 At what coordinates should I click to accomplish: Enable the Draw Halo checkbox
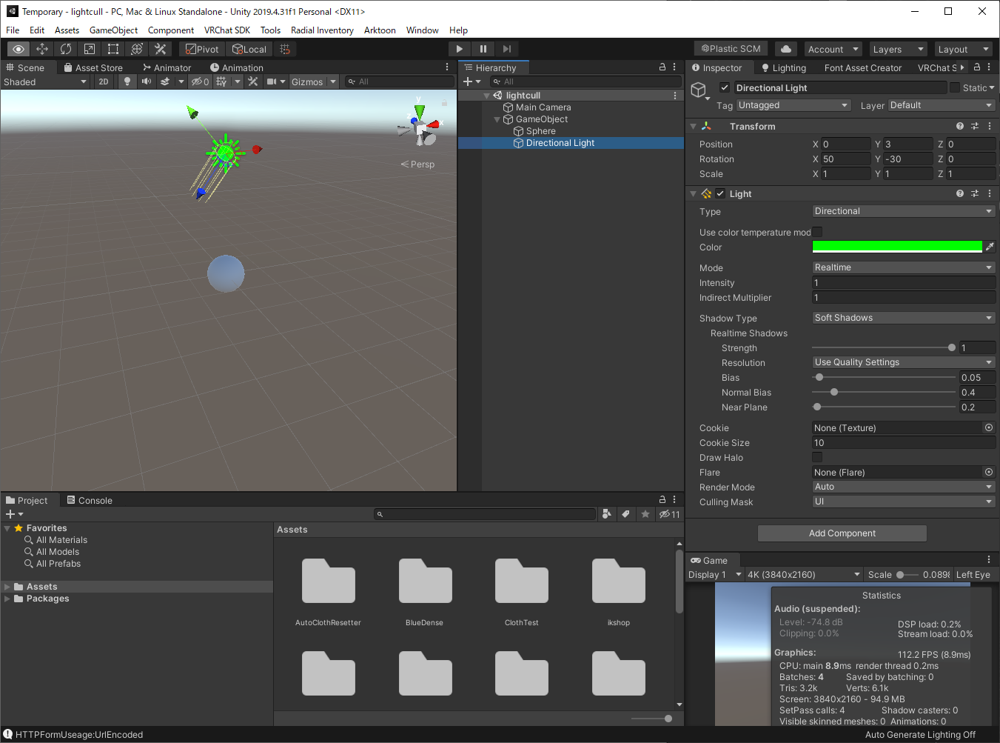[x=817, y=457]
